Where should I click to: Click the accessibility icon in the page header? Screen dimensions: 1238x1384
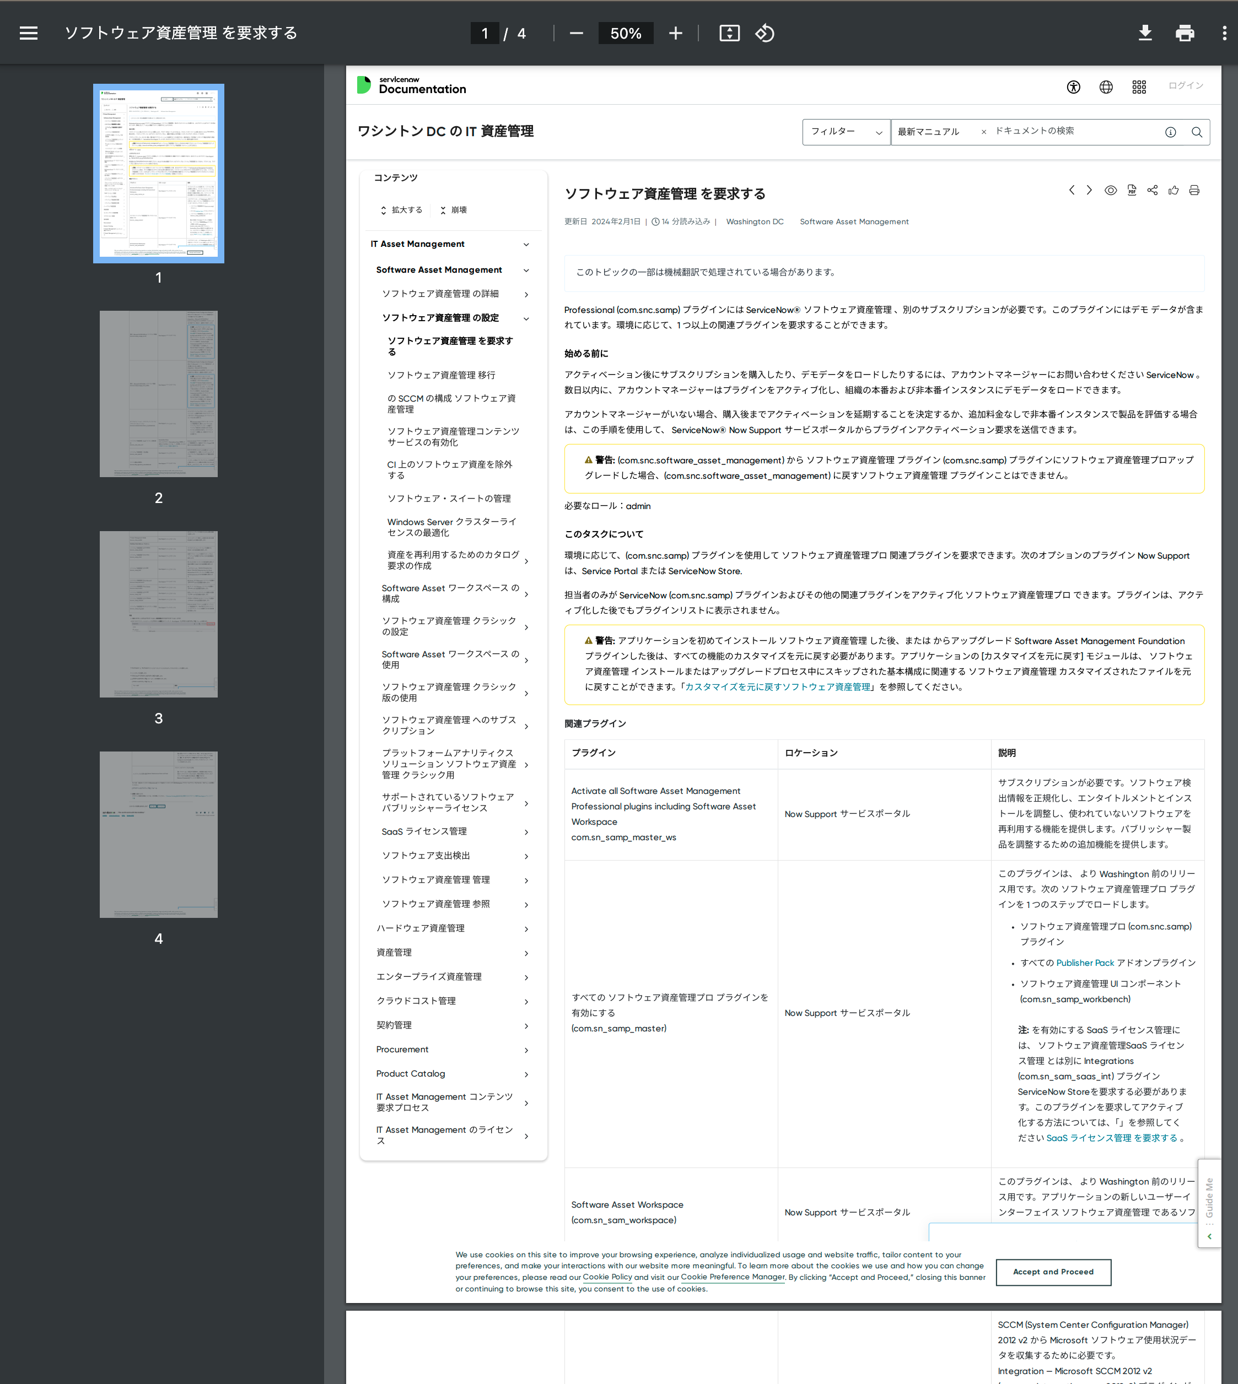1073,86
